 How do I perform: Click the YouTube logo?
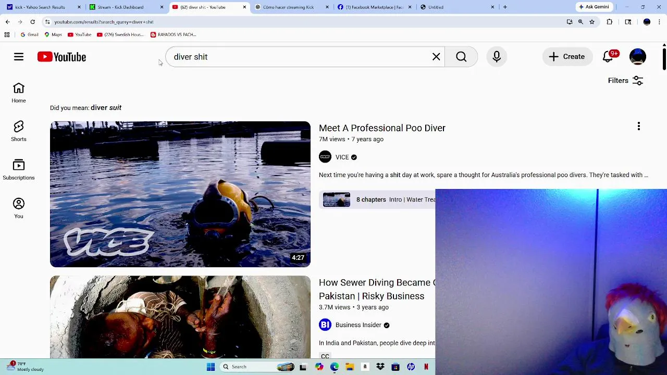(x=61, y=57)
